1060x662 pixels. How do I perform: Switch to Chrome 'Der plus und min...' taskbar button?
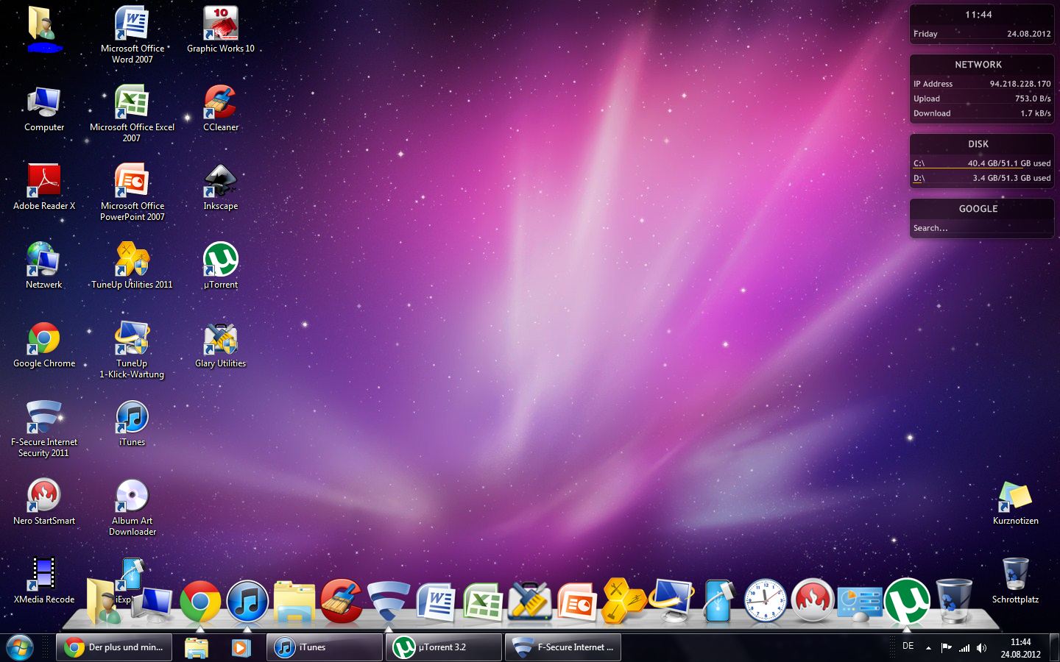pos(114,647)
